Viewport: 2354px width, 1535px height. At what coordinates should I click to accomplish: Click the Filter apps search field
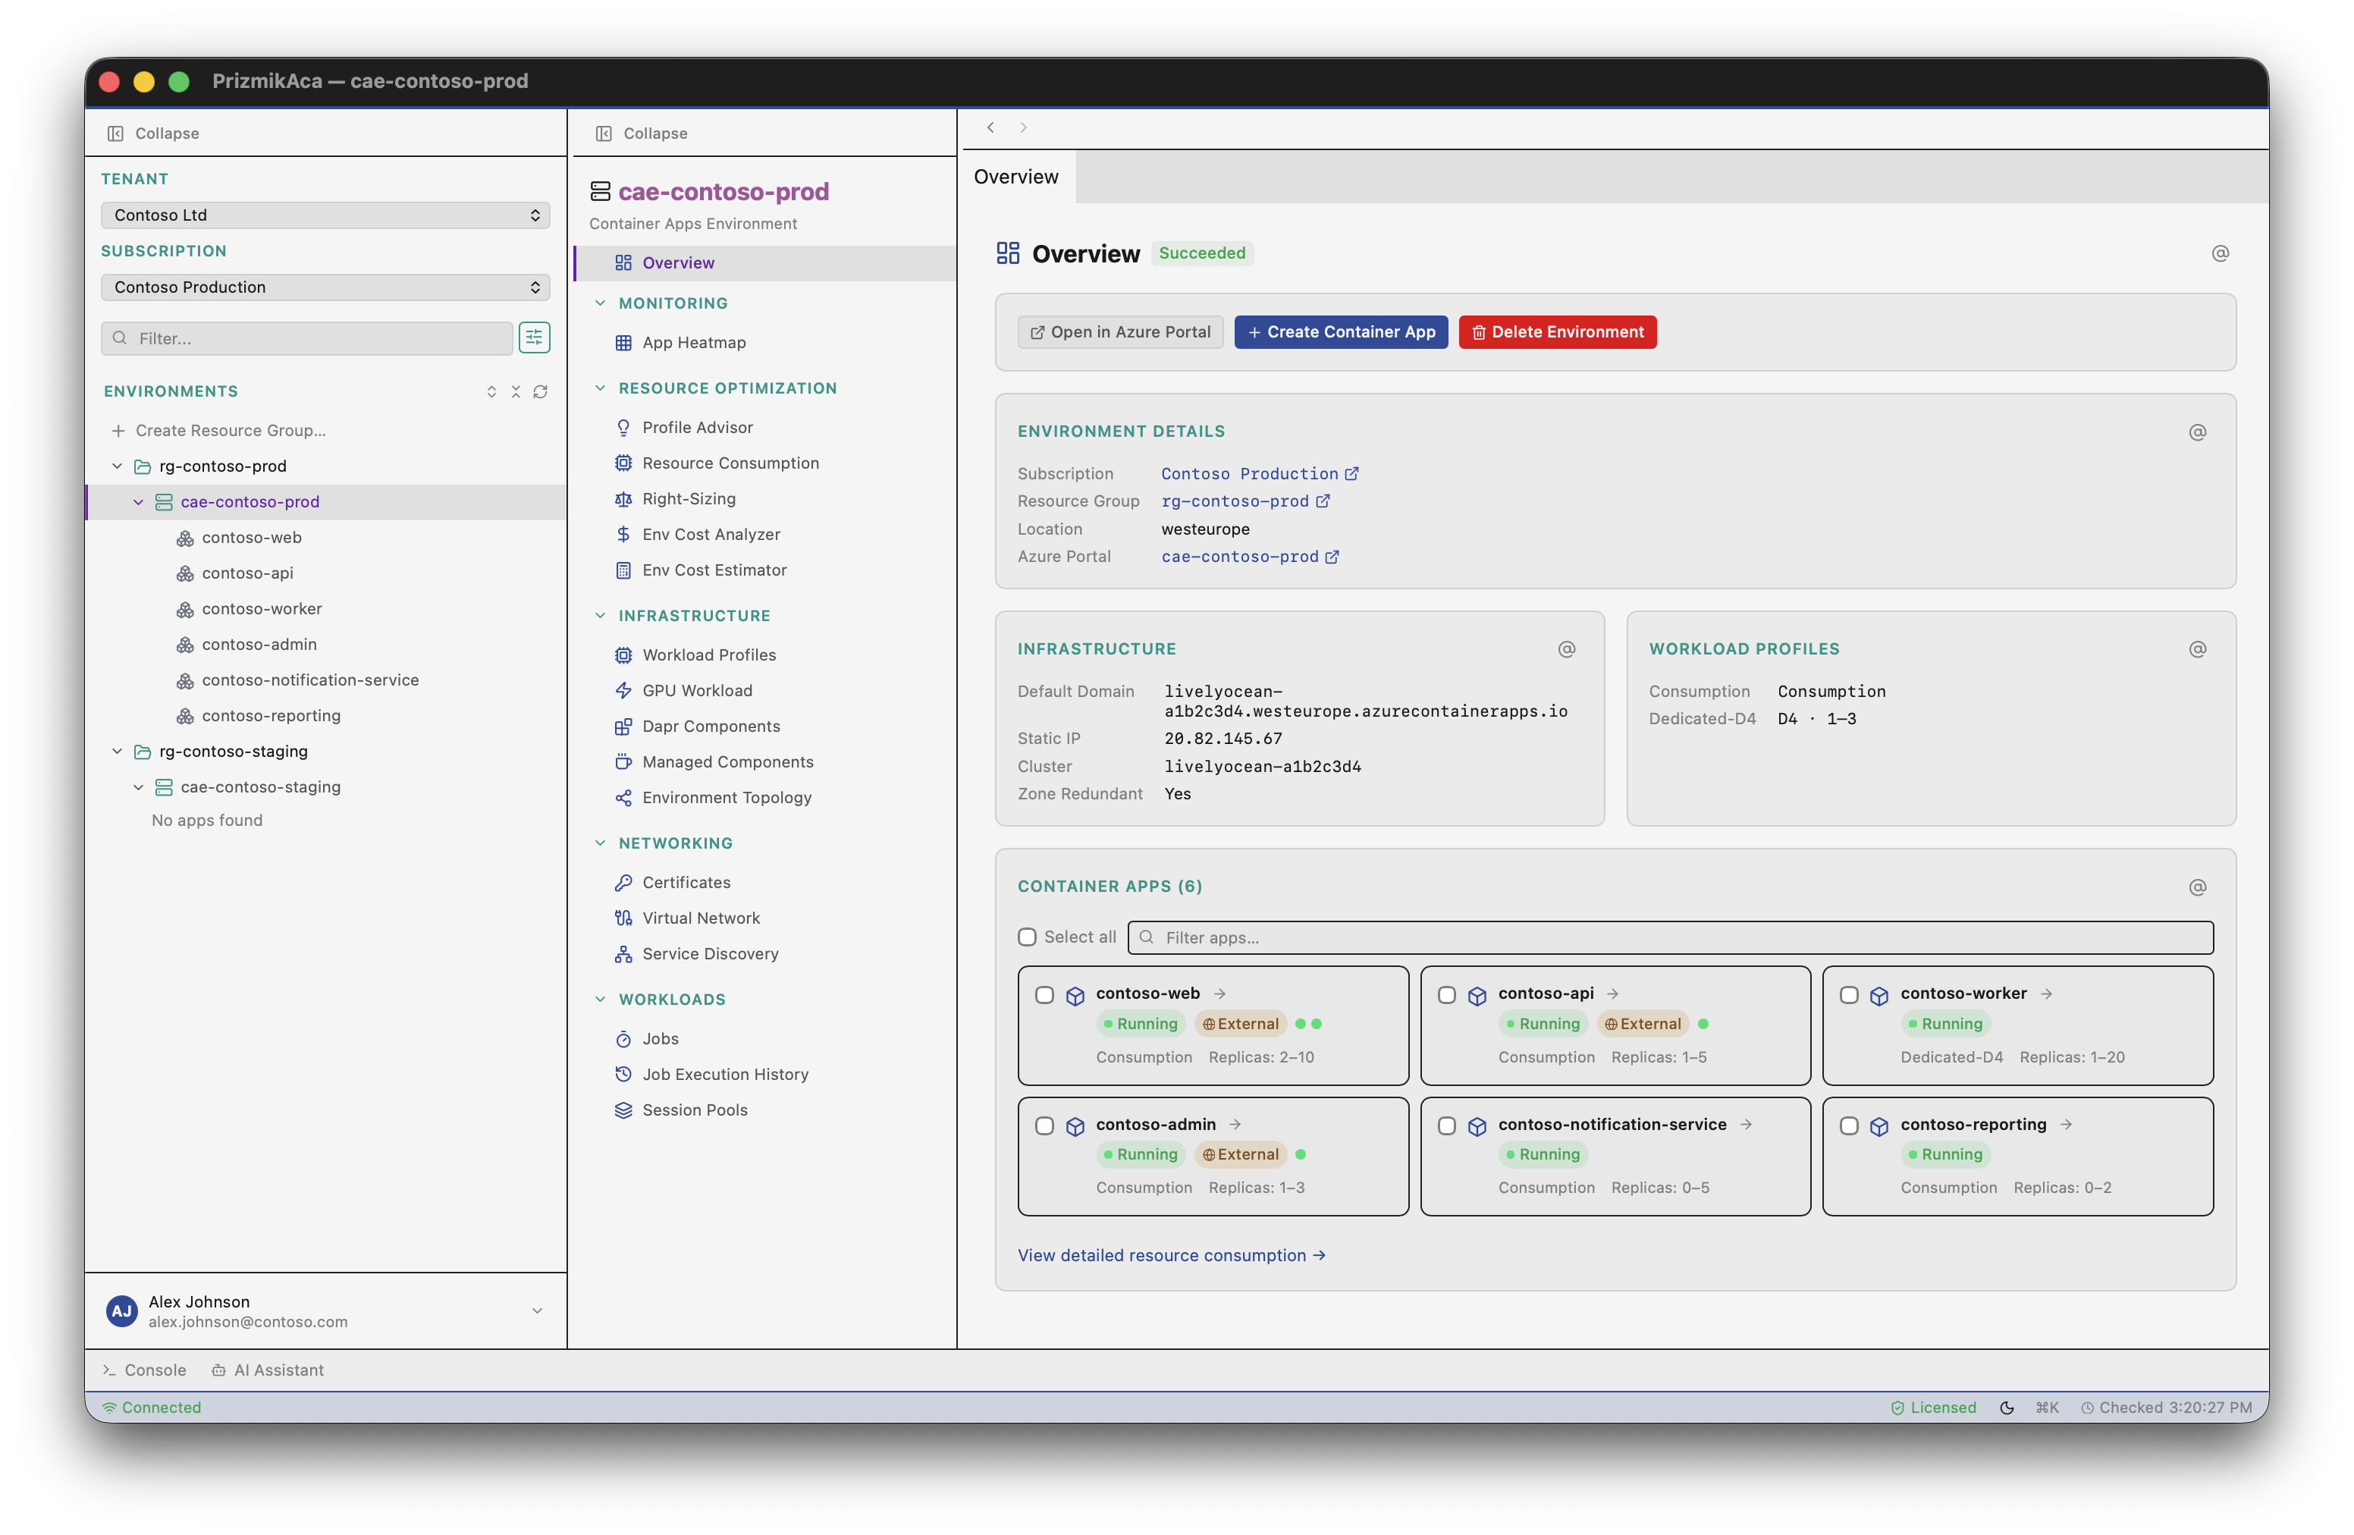pyautogui.click(x=1669, y=937)
